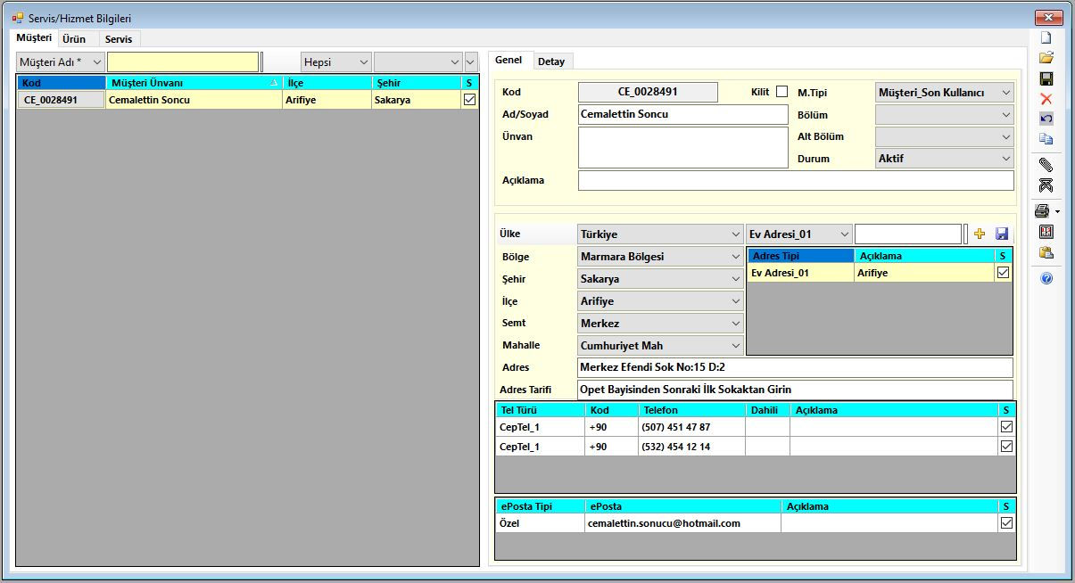Switch to the Servis tab

coord(119,39)
